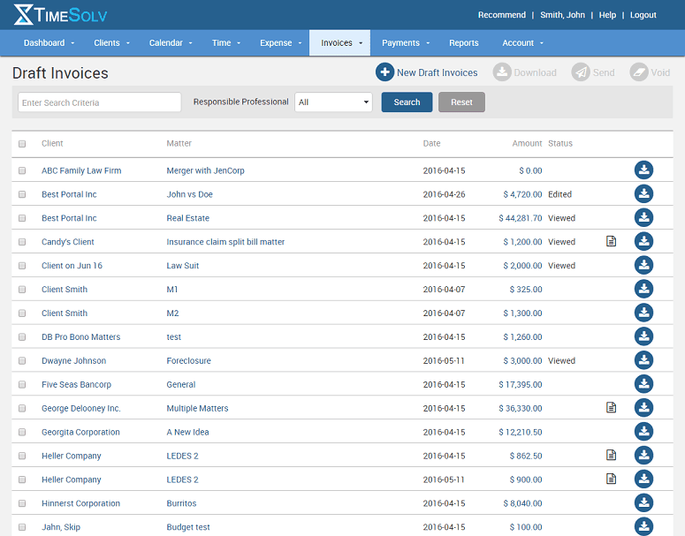Download the Heller Company $900.00 invoice

coord(643,479)
